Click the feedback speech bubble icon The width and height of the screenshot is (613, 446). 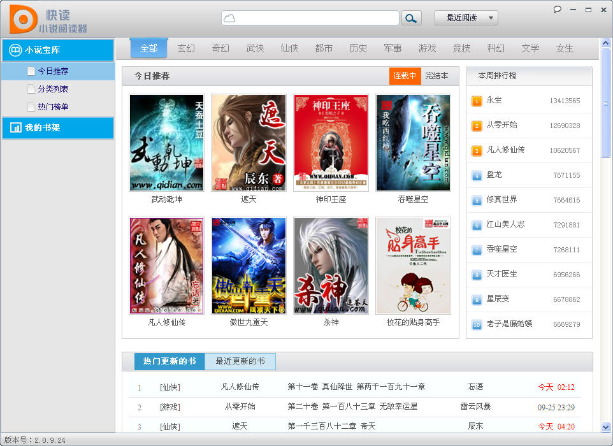pos(556,8)
